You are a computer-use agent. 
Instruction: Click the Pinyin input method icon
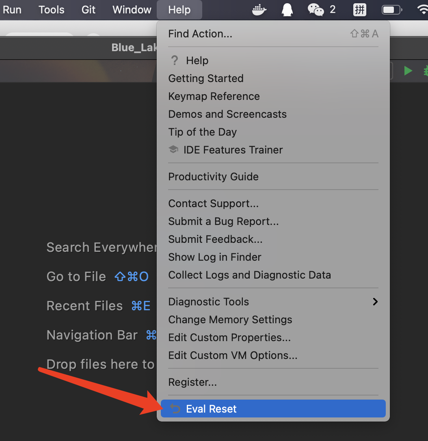[x=359, y=10]
